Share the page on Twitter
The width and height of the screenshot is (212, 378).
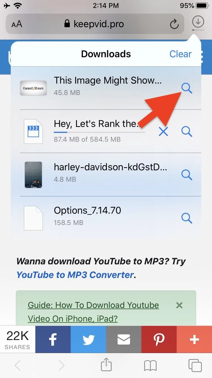click(x=88, y=339)
